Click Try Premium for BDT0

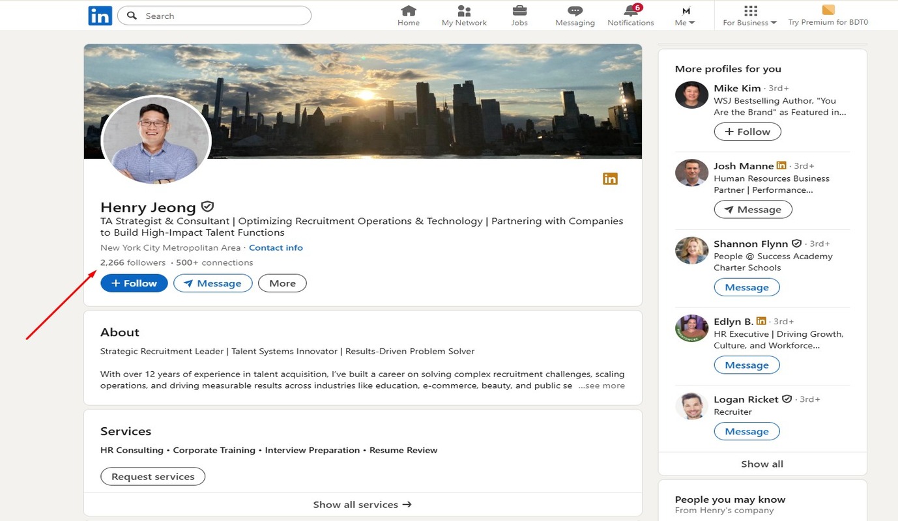click(828, 16)
